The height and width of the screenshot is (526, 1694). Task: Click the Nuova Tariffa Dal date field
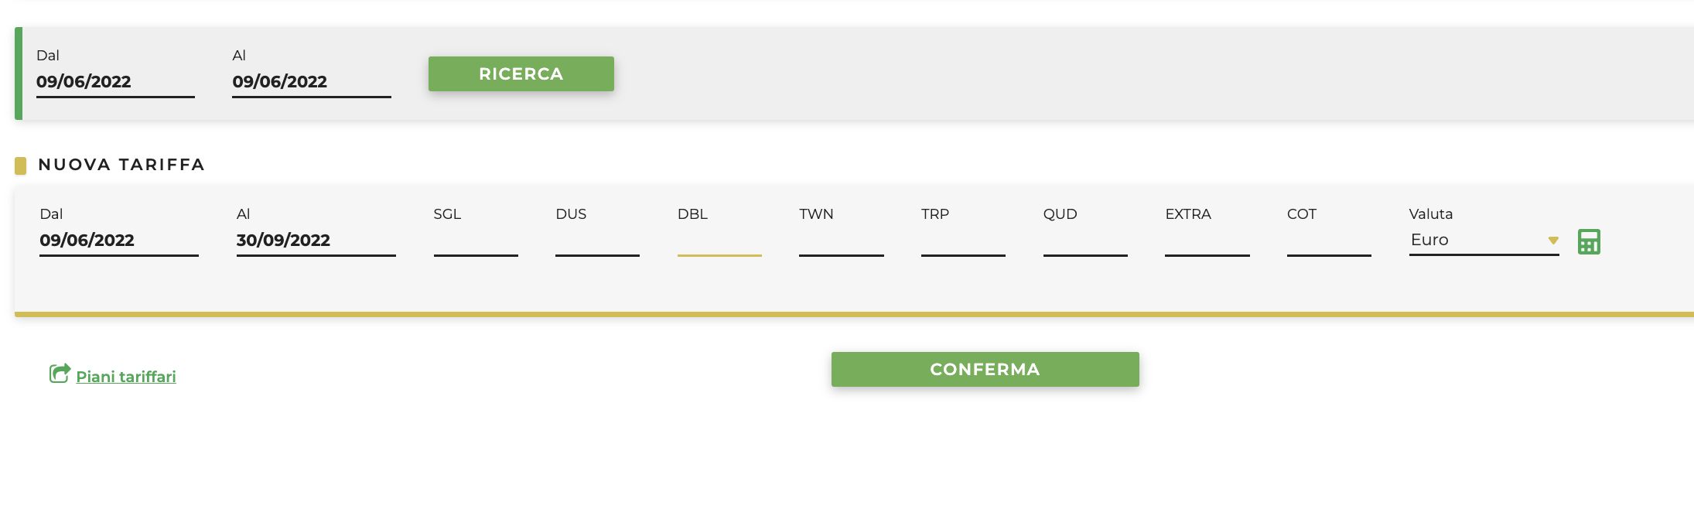[118, 241]
